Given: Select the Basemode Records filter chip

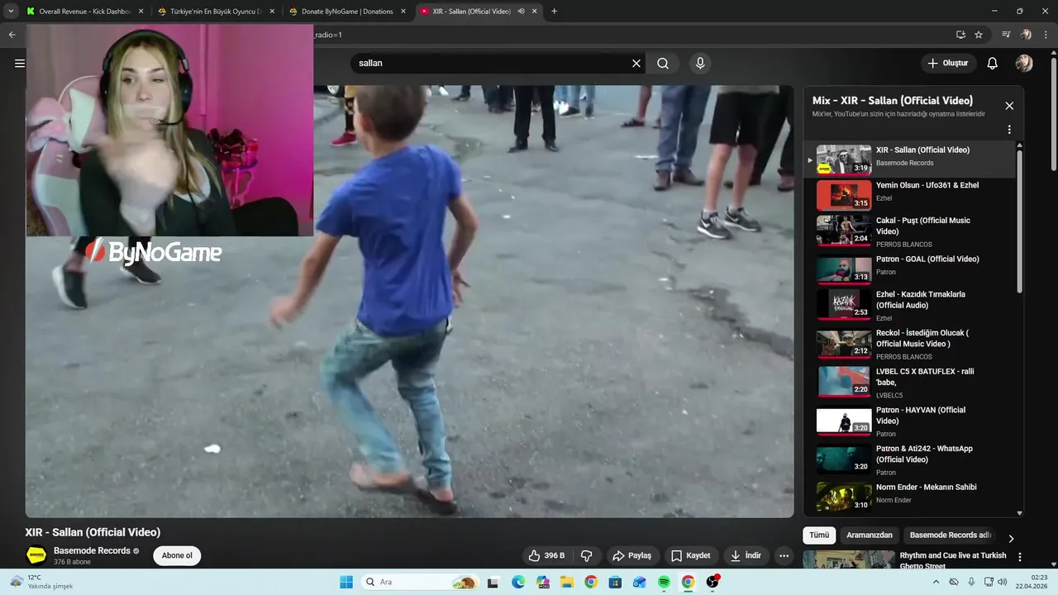Looking at the screenshot, I should click(950, 535).
